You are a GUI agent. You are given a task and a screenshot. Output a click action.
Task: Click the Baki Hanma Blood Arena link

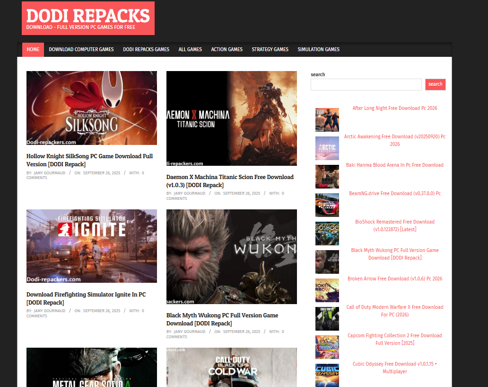[x=395, y=165]
